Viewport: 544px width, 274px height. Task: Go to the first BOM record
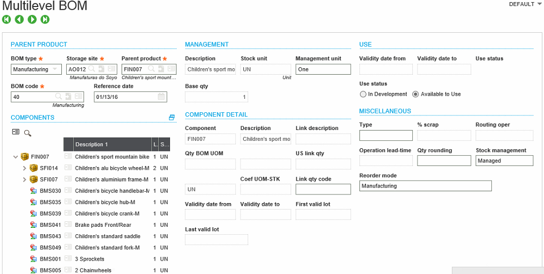(6, 19)
